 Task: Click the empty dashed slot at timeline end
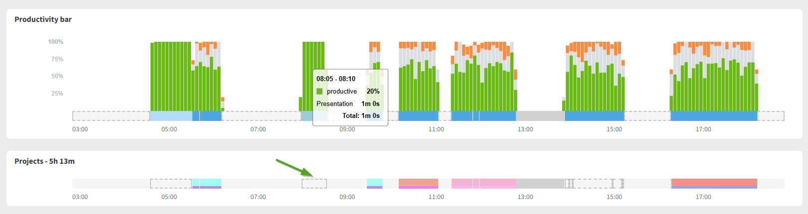click(771, 116)
